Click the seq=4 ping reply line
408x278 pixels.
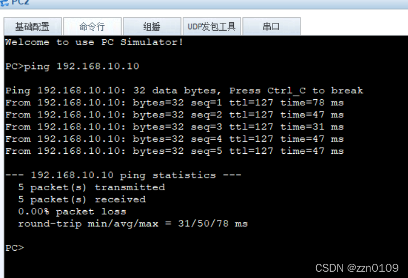tap(175, 139)
